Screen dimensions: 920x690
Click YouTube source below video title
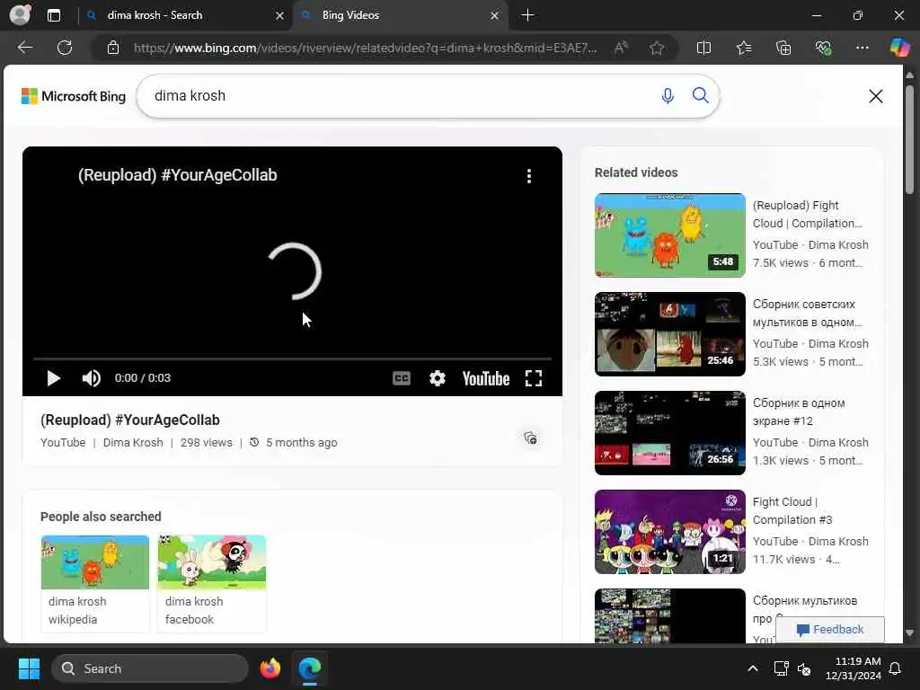point(63,442)
